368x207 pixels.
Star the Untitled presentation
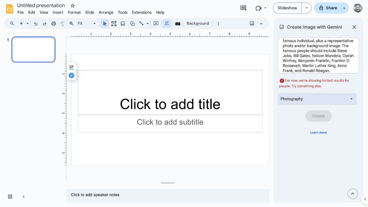72,6
